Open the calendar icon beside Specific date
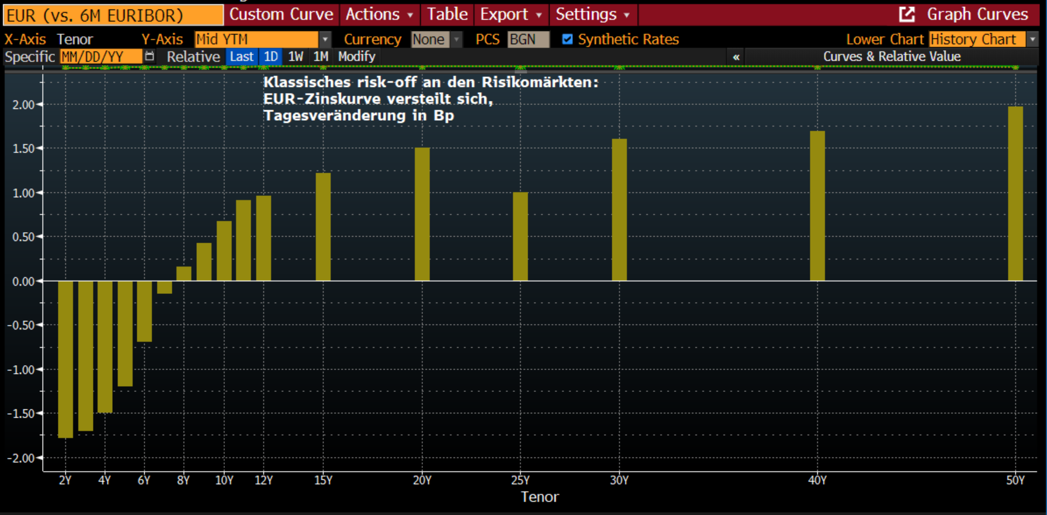Viewport: 1047px width, 515px height. click(x=150, y=56)
